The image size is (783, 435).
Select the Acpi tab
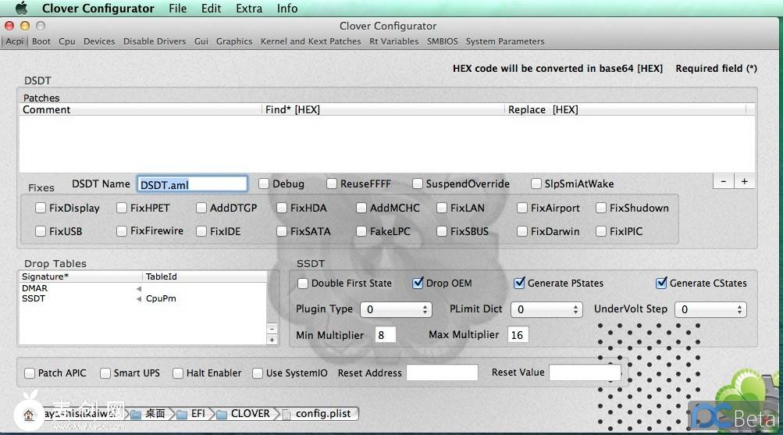click(x=15, y=41)
